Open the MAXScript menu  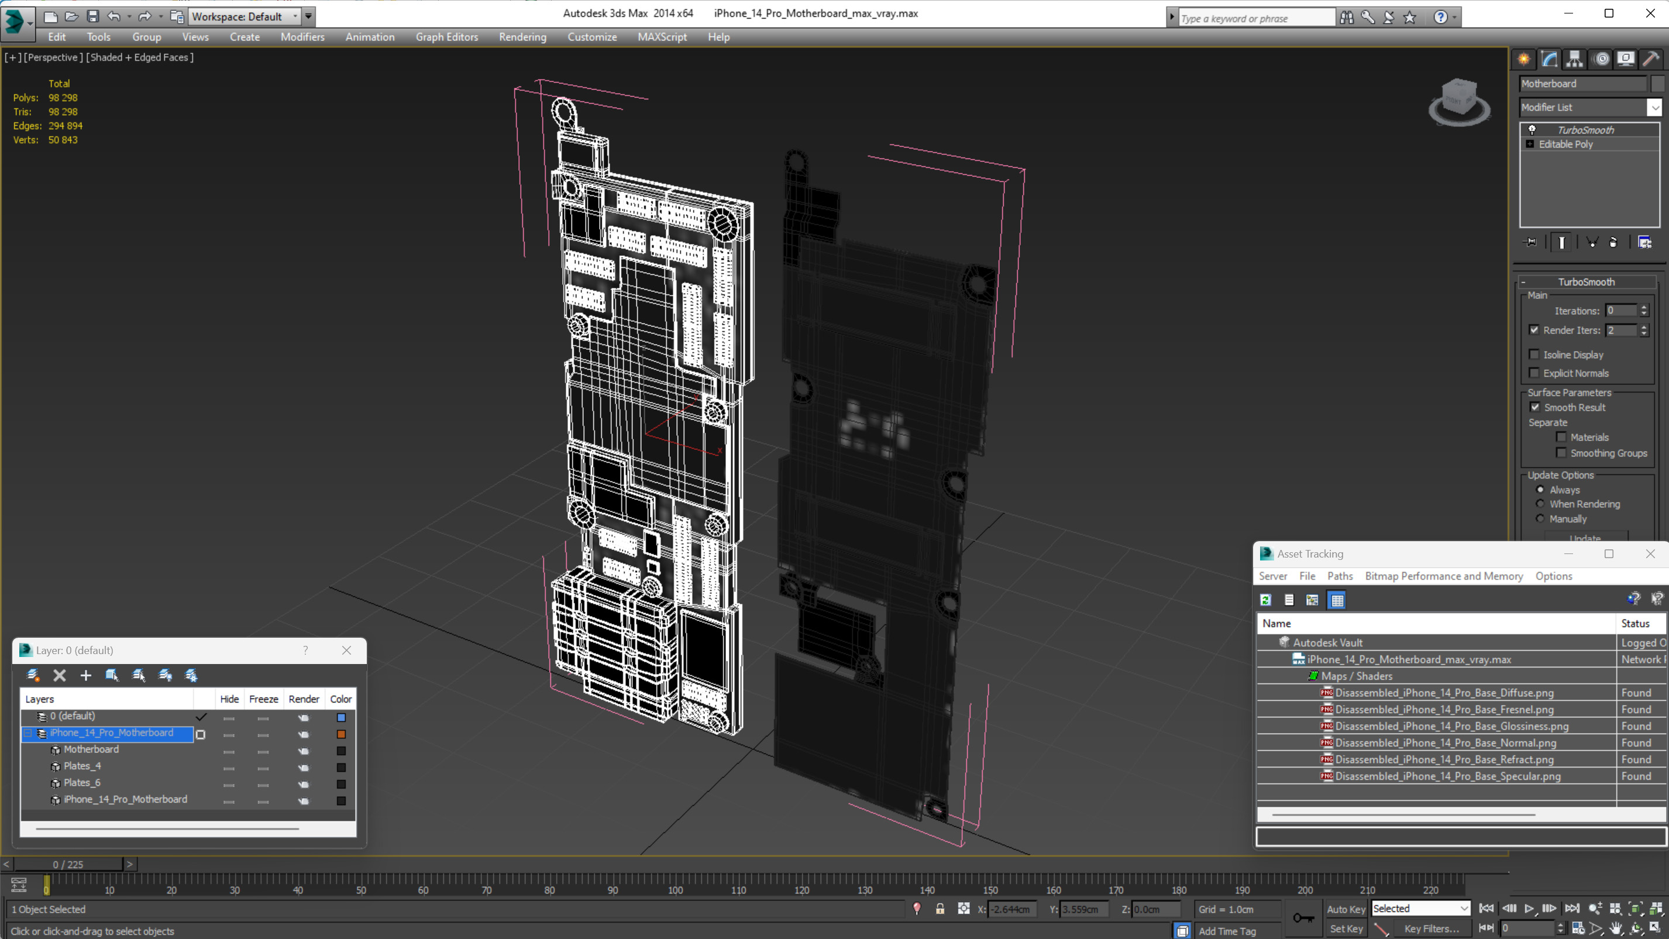point(662,37)
